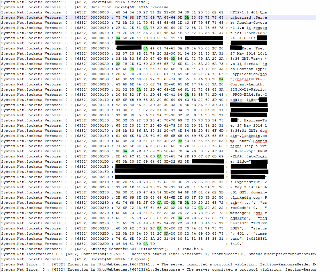Screen dimensions: 330x272
Task: Click the decoded text 'm; Path=/.Connec'
Action: coord(248,141)
